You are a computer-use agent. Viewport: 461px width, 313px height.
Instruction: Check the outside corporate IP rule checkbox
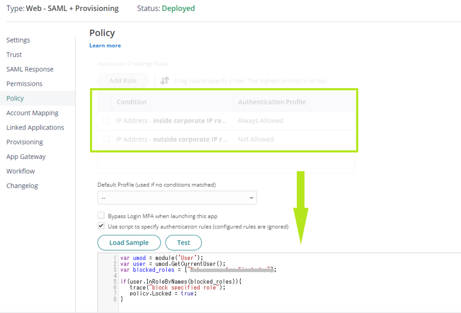tap(106, 139)
